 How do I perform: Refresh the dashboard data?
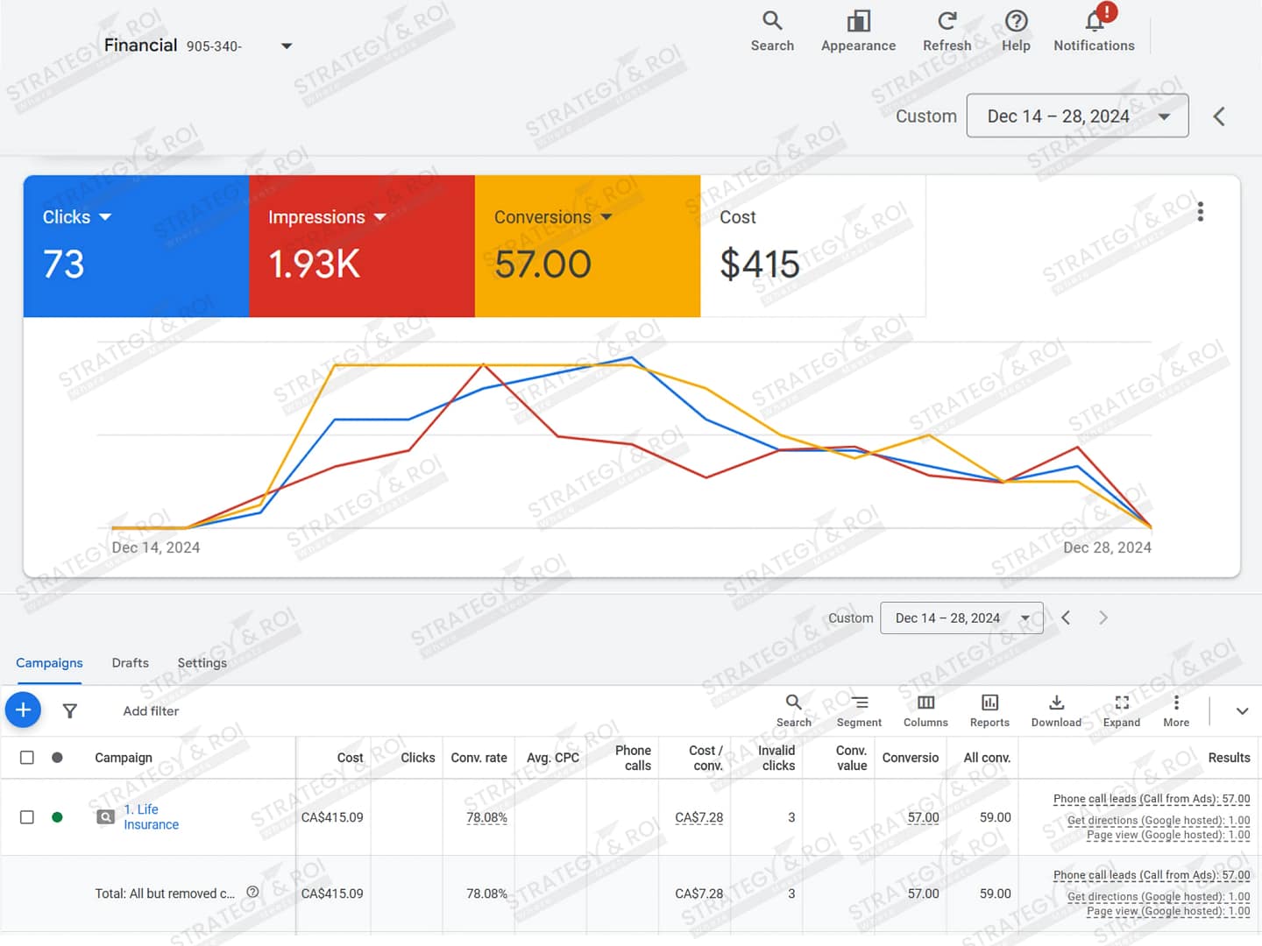[946, 22]
